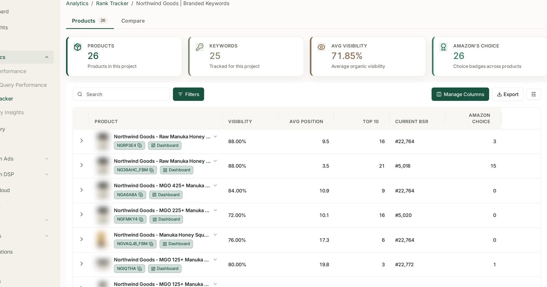Sort by the Visibility column header
Image resolution: width=547 pixels, height=287 pixels.
pyautogui.click(x=240, y=122)
